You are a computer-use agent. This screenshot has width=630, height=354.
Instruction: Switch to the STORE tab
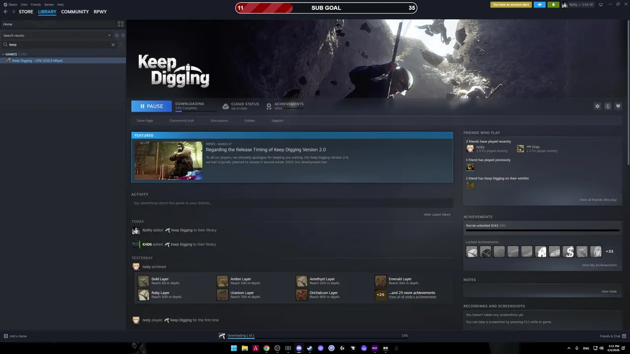[26, 12]
